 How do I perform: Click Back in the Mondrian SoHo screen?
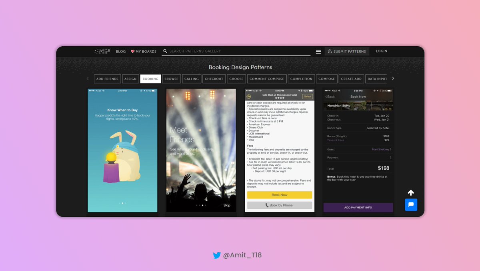pyautogui.click(x=330, y=97)
